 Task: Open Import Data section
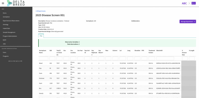coord(6,28)
